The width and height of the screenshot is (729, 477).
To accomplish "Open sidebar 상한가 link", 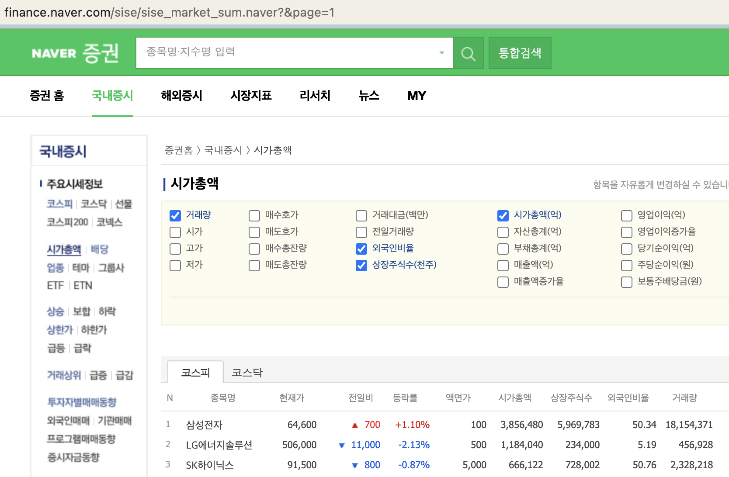I will point(59,330).
